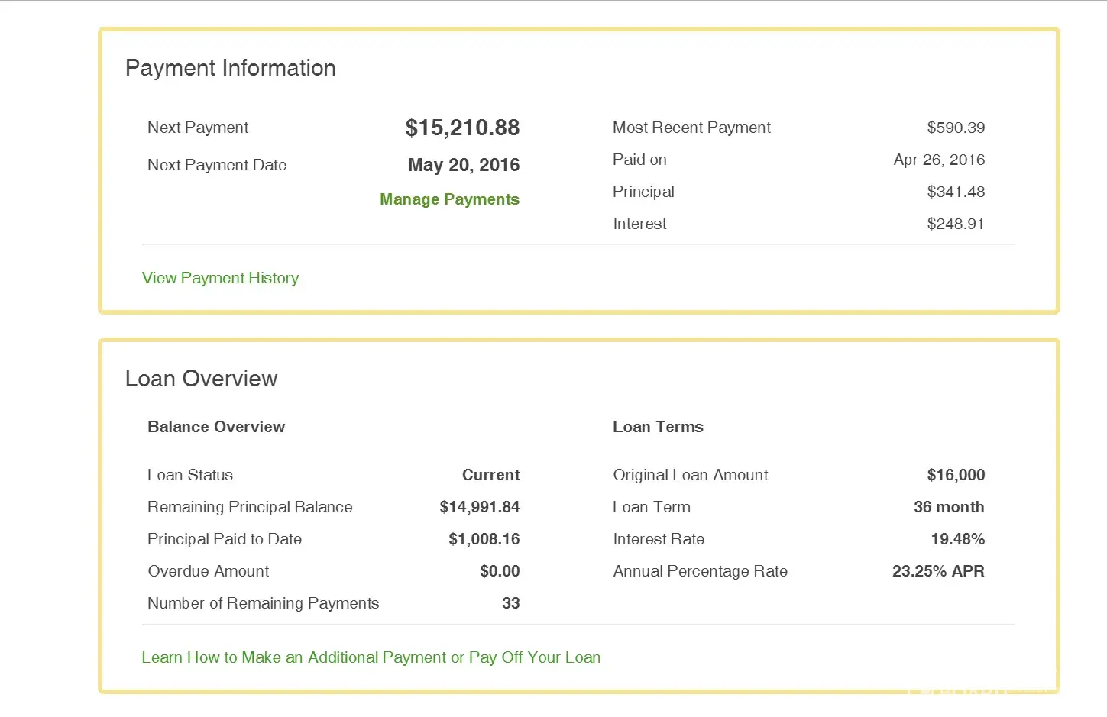Click the Balance Overview subheading
The image size is (1107, 717).
216,427
